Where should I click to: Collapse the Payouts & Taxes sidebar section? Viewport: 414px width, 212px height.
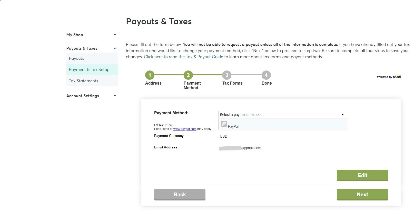pos(115,48)
